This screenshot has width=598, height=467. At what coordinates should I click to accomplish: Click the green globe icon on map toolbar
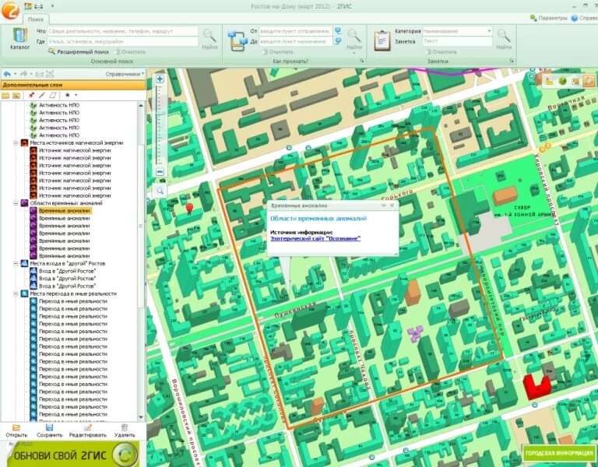click(562, 81)
